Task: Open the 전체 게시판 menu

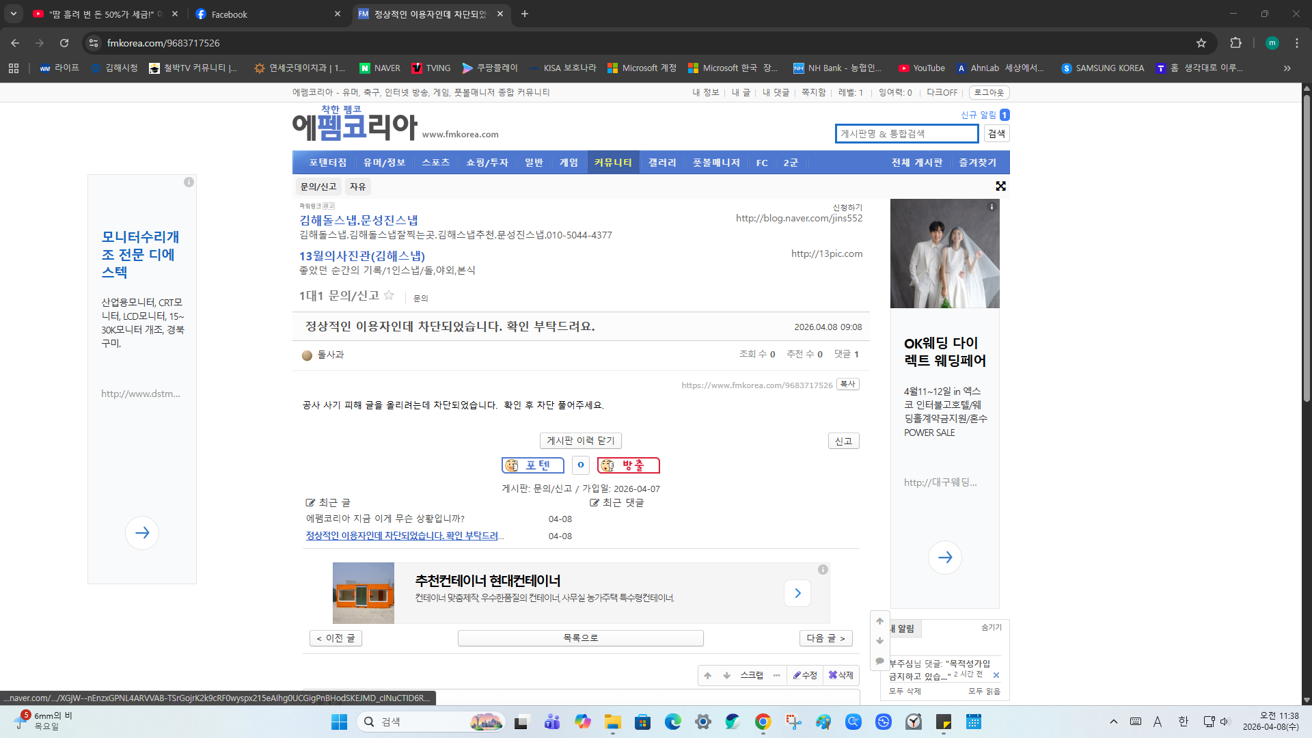Action: pyautogui.click(x=916, y=163)
